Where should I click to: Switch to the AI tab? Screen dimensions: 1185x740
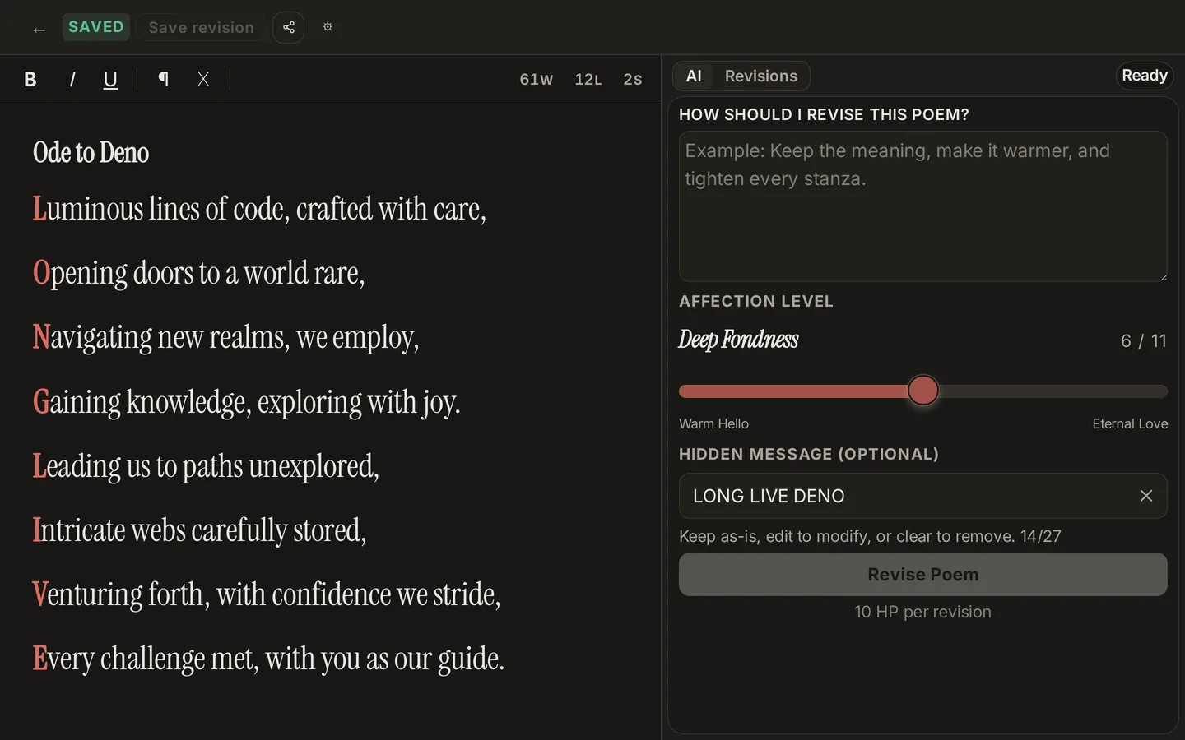694,76
